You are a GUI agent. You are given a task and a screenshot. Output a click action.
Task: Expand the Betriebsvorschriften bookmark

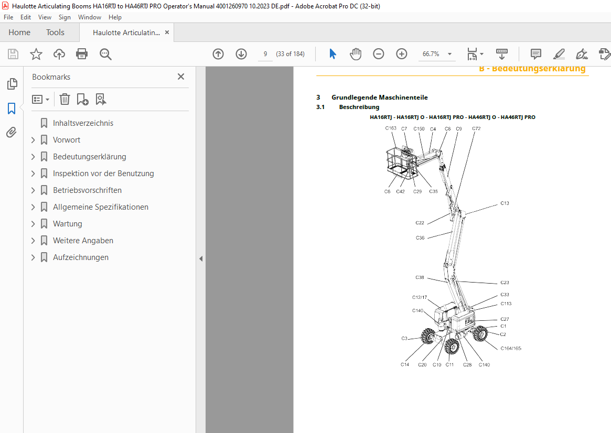click(33, 190)
